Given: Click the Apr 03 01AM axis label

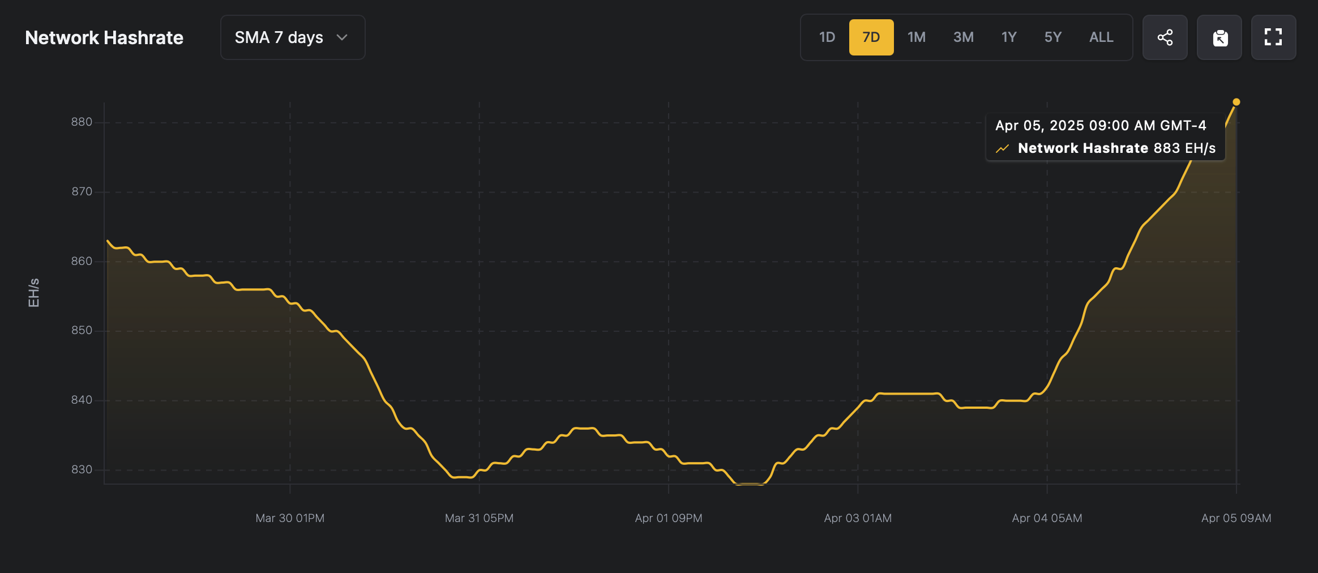Looking at the screenshot, I should (858, 518).
